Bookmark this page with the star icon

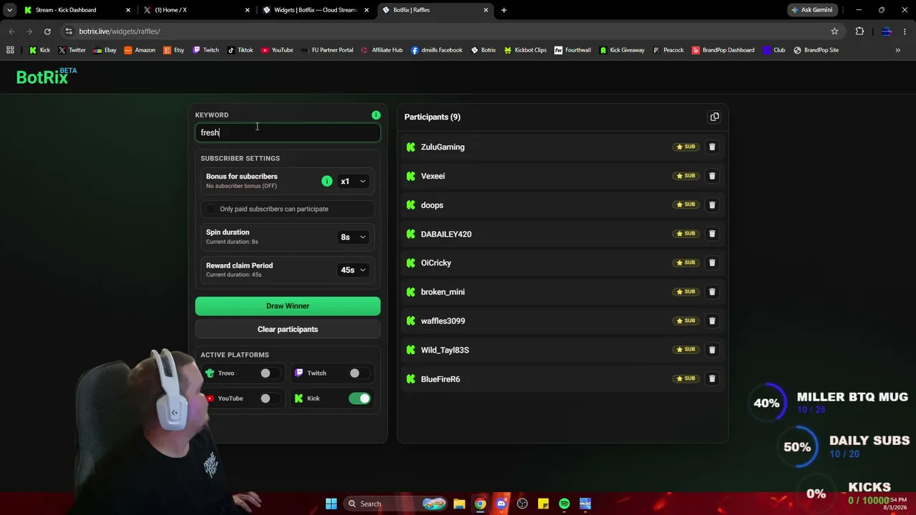[834, 31]
